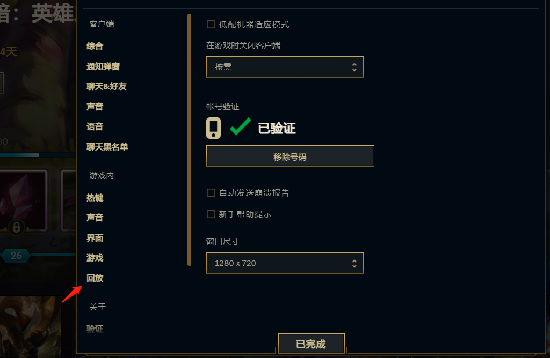Image resolution: width=550 pixels, height=358 pixels.
Task: Switch to the 热键 hotkeys section
Action: pos(95,198)
